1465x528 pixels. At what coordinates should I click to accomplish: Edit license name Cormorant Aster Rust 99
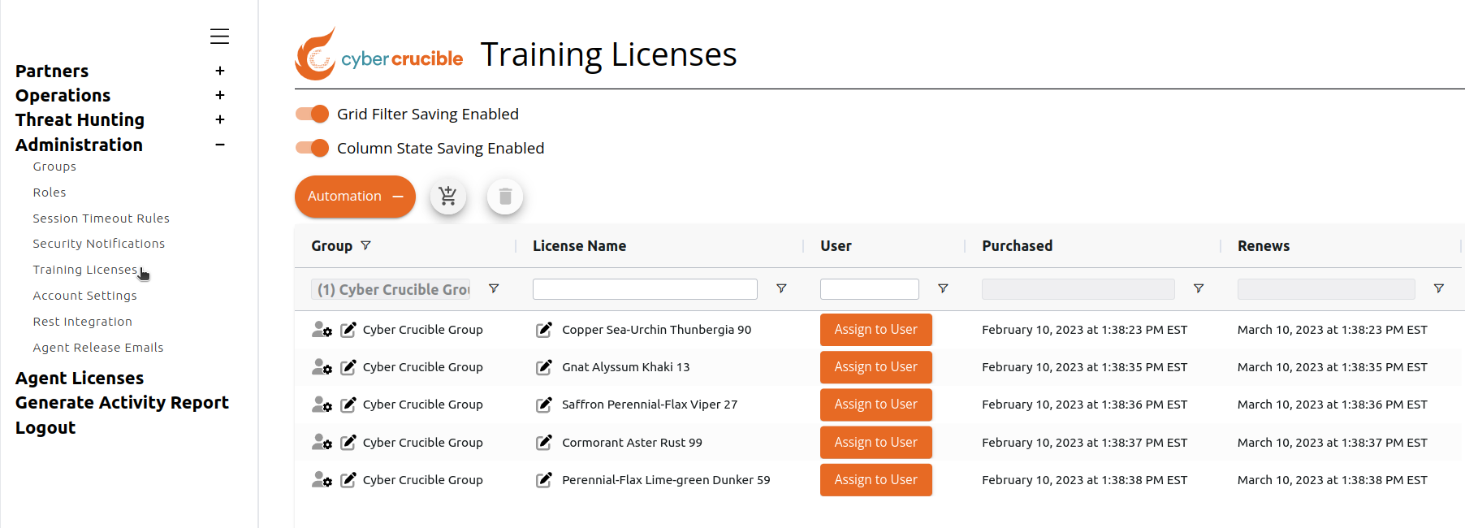(544, 443)
